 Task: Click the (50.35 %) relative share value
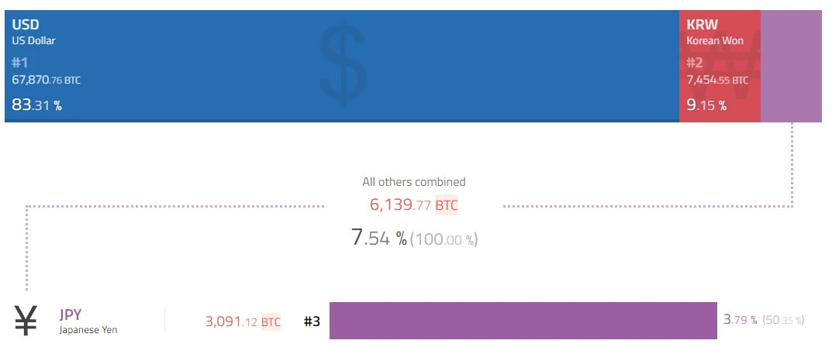[783, 320]
